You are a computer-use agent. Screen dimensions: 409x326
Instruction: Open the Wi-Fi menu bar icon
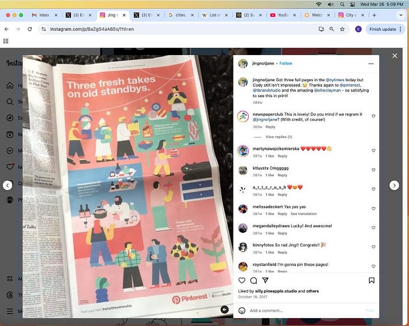[x=319, y=4]
